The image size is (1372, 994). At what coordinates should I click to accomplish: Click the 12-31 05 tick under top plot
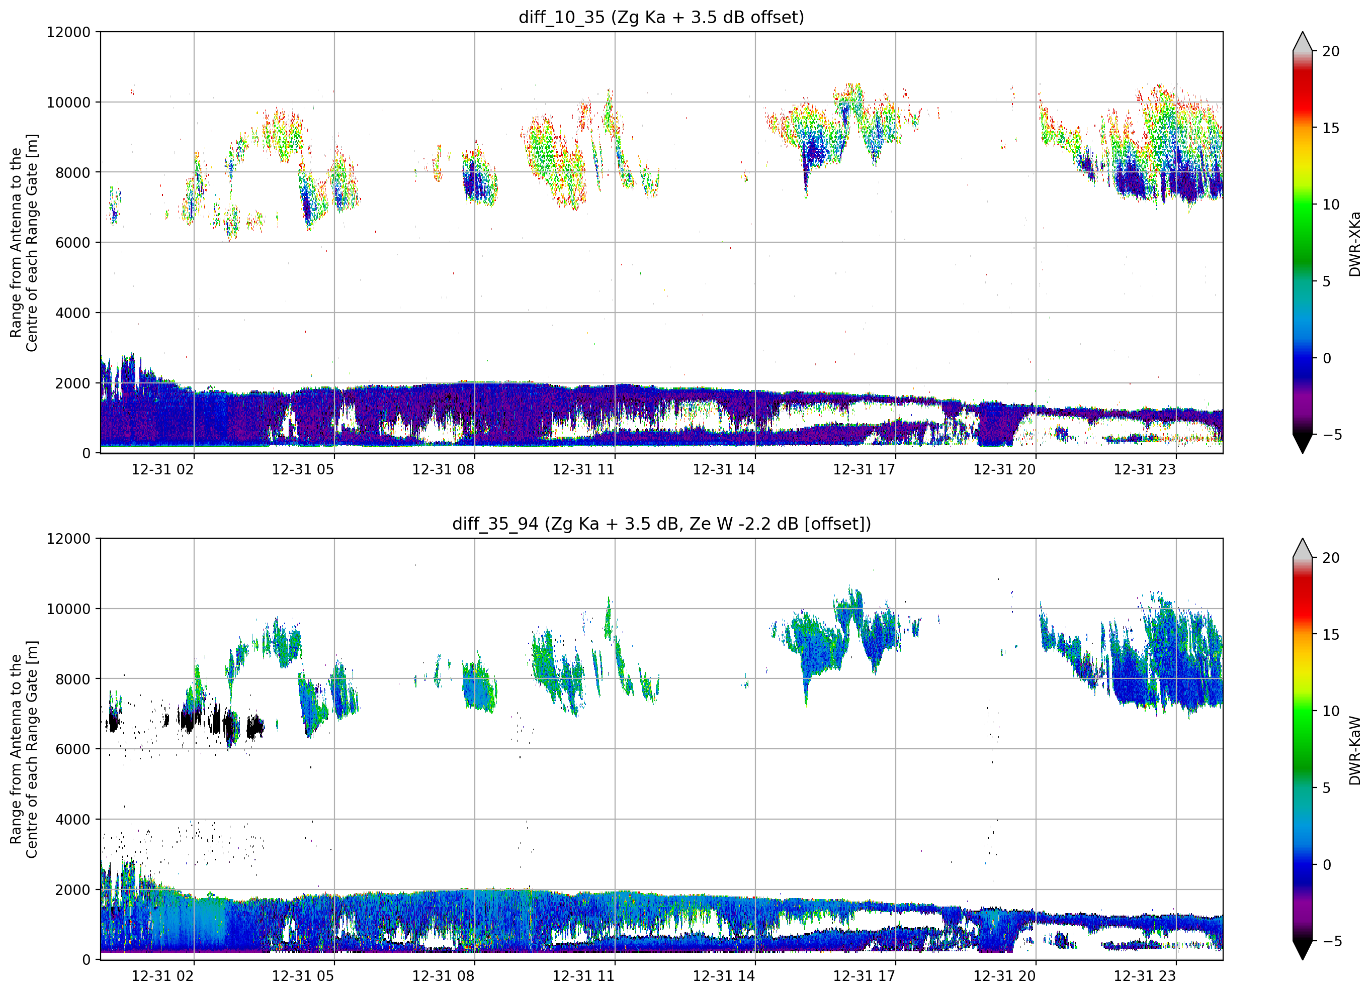coord(303,469)
